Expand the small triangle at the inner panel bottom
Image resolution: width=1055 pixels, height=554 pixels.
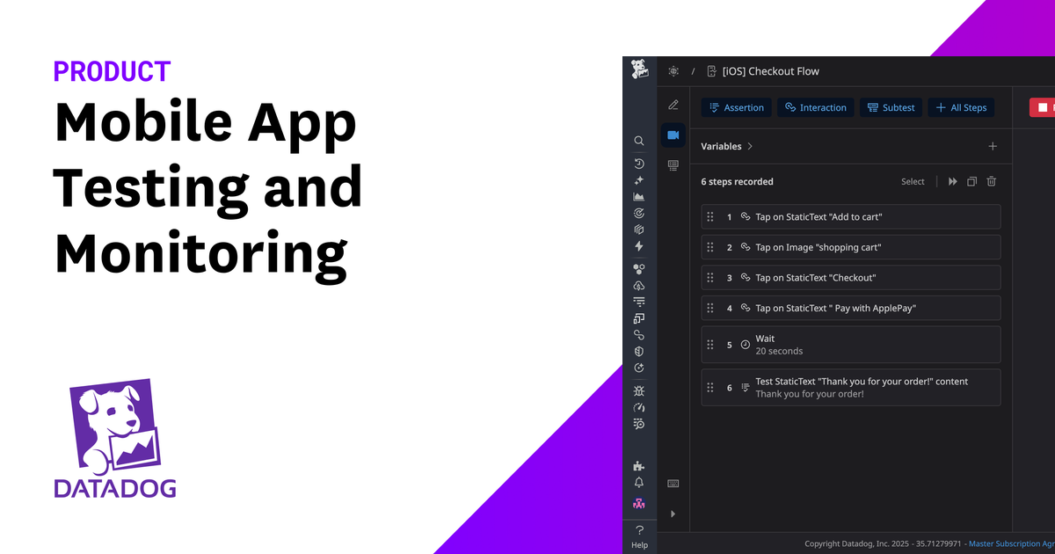[x=673, y=514]
